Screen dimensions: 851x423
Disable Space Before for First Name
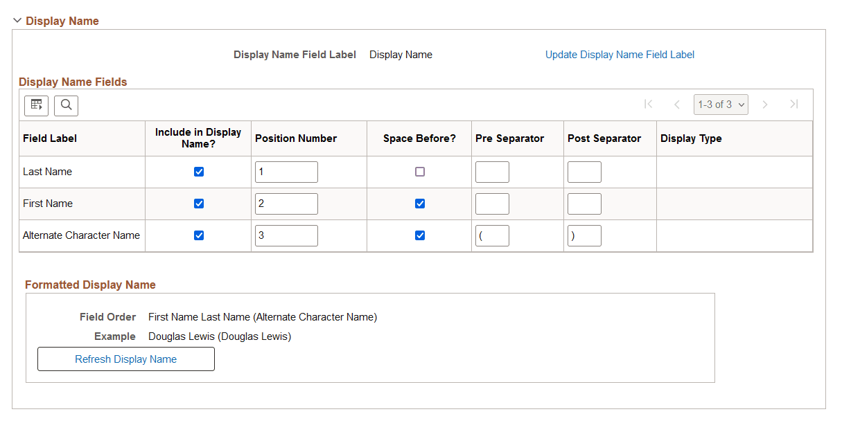[x=419, y=203]
